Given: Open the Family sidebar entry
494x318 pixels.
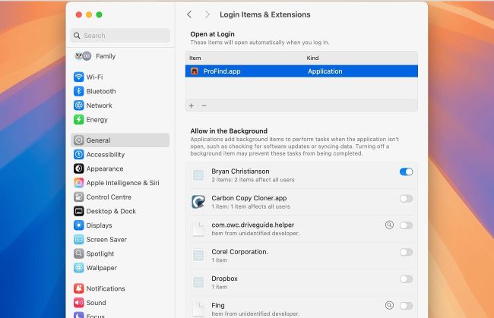Looking at the screenshot, I should (105, 56).
